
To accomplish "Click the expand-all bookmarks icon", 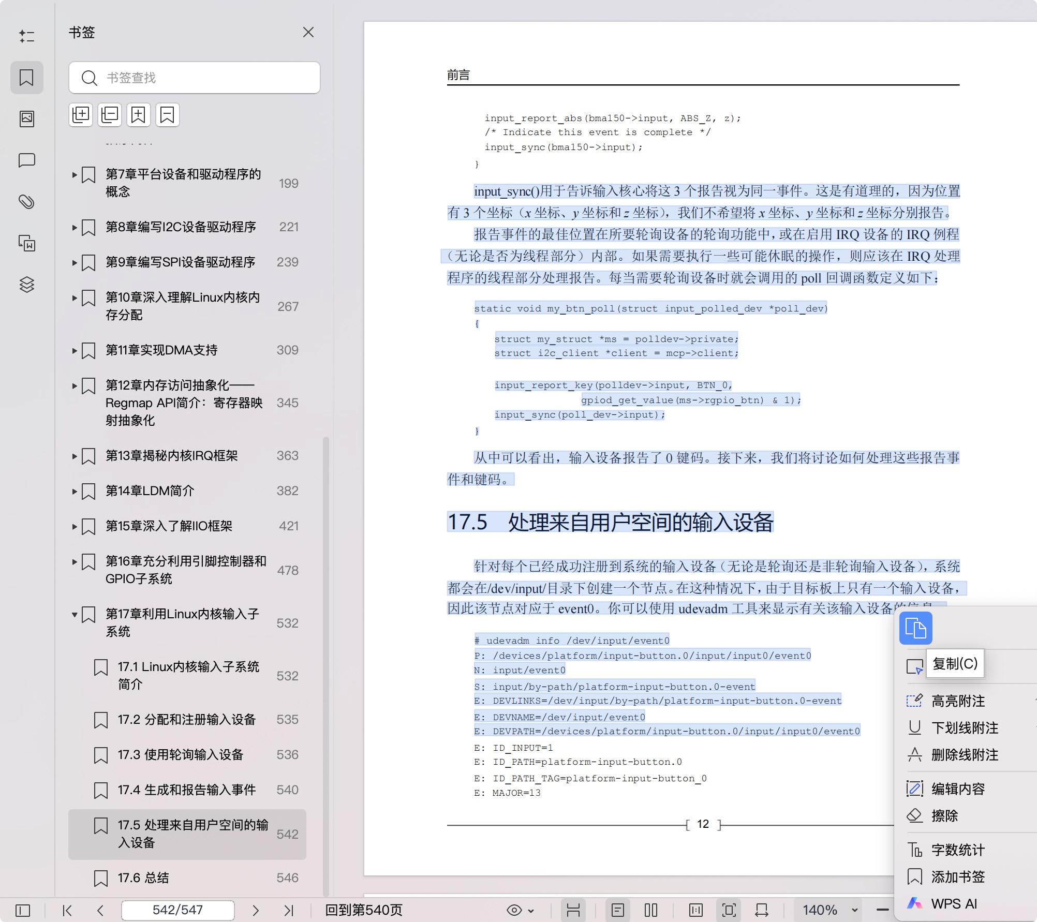I will (81, 114).
